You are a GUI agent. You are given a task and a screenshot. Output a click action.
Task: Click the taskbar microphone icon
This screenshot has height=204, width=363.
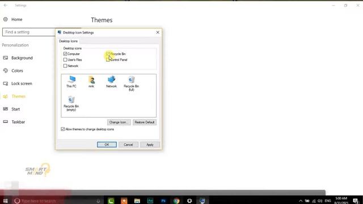(x=98, y=201)
